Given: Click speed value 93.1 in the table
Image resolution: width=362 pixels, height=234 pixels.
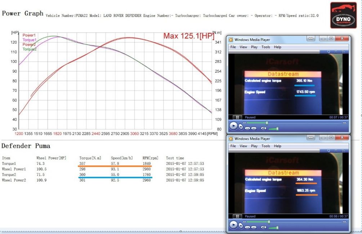Looking at the screenshot, I should (x=115, y=169).
